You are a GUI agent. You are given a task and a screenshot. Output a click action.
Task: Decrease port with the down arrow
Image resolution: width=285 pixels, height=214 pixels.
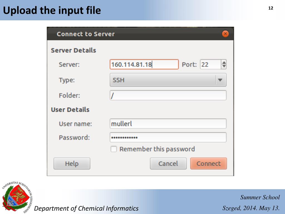[224, 67]
